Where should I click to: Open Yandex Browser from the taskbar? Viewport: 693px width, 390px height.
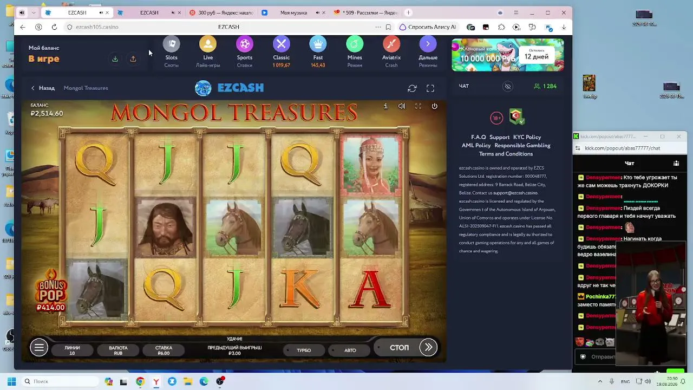click(x=156, y=381)
